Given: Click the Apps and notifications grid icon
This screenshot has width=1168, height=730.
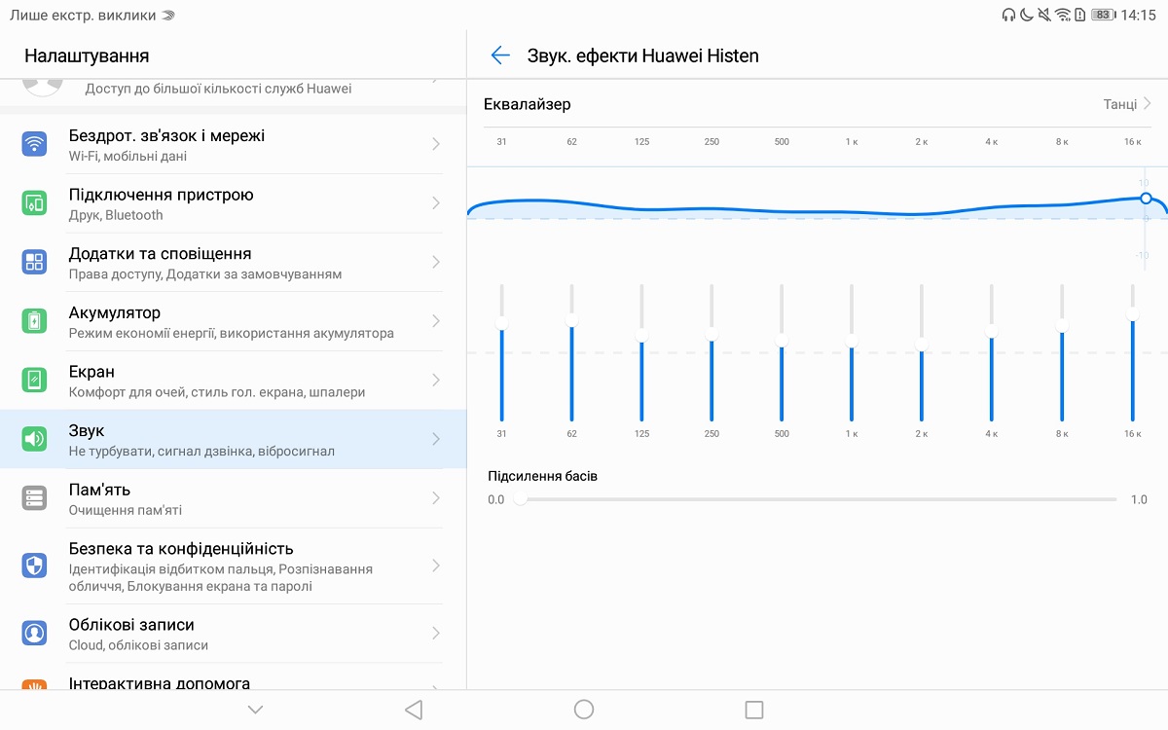Looking at the screenshot, I should coord(34,262).
